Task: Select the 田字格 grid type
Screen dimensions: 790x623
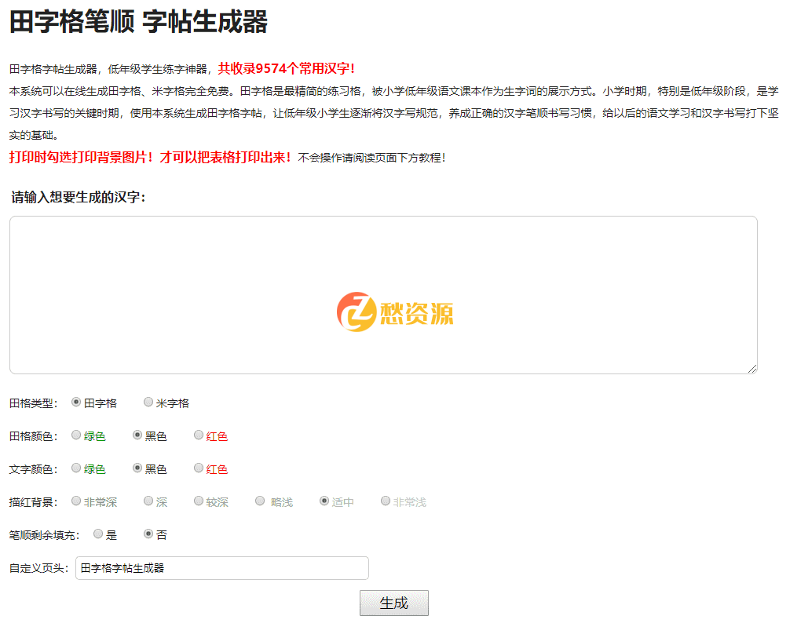Action: (x=75, y=401)
